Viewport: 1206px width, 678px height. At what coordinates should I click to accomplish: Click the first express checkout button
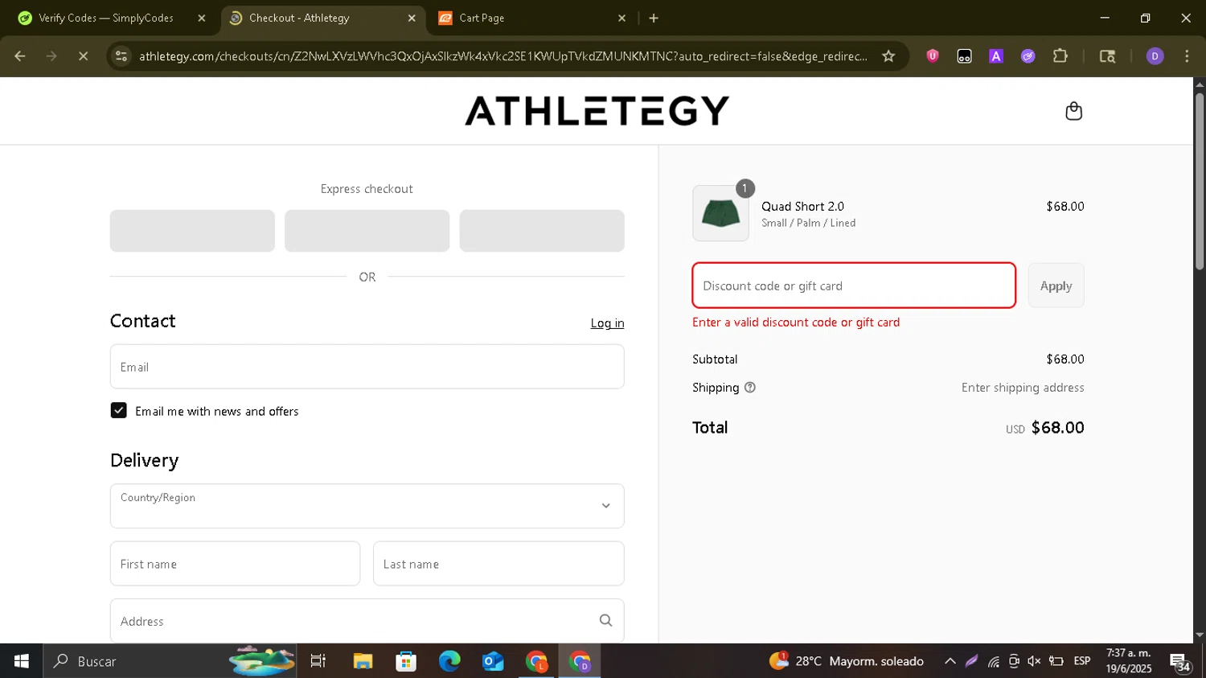[192, 231]
